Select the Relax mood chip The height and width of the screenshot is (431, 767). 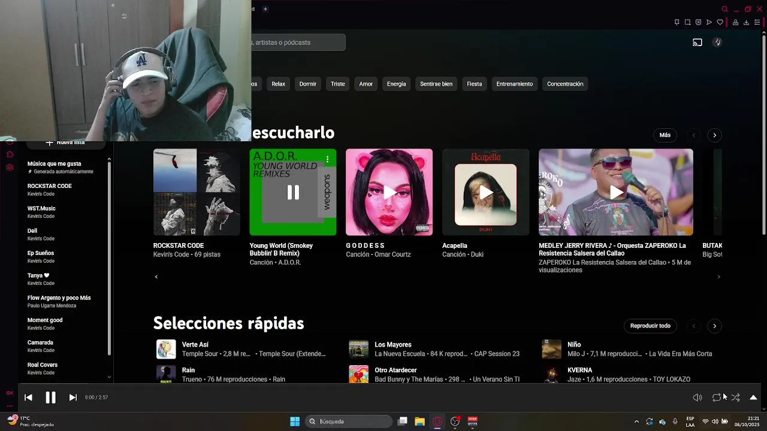[278, 84]
